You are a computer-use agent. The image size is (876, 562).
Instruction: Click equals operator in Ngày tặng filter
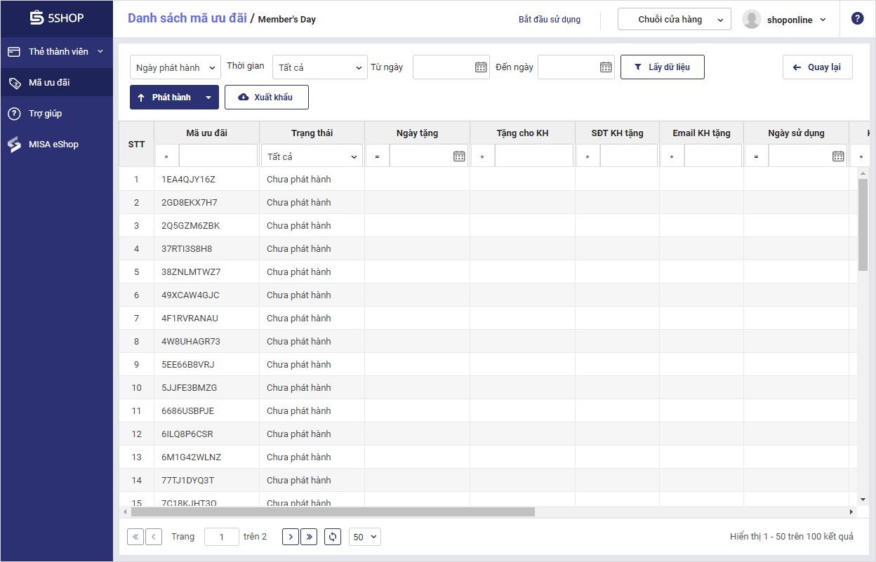tap(377, 156)
